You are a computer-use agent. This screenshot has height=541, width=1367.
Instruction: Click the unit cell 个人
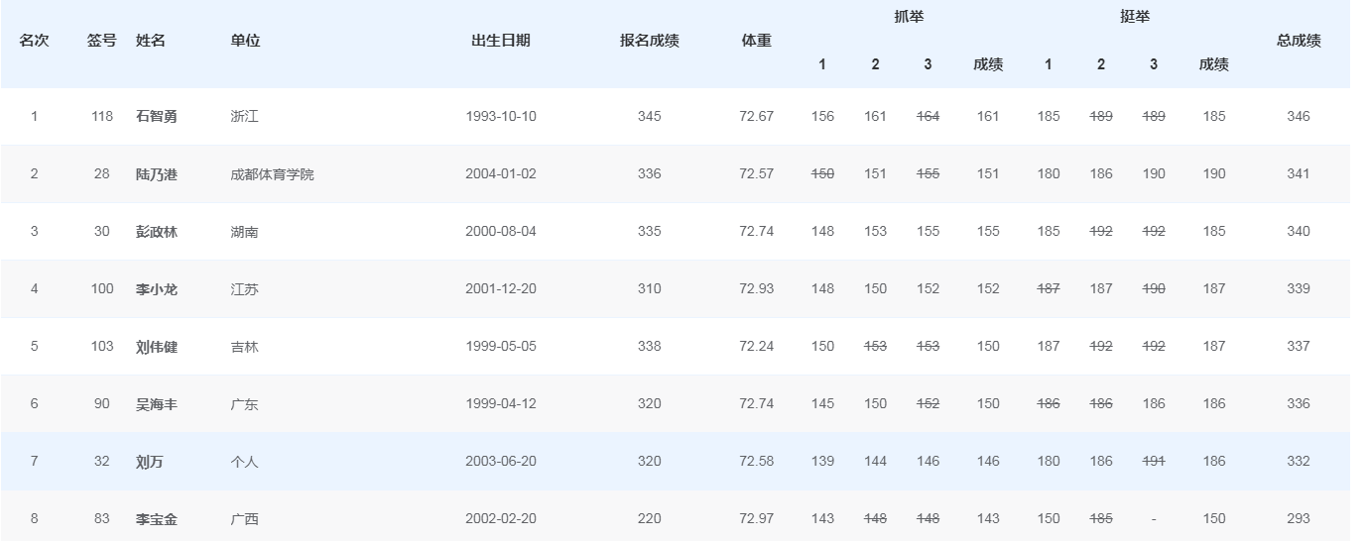(244, 461)
